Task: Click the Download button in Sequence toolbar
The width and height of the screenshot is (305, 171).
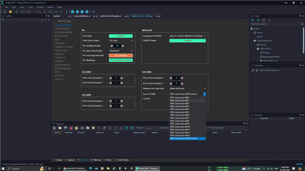Action: (x=164, y=128)
